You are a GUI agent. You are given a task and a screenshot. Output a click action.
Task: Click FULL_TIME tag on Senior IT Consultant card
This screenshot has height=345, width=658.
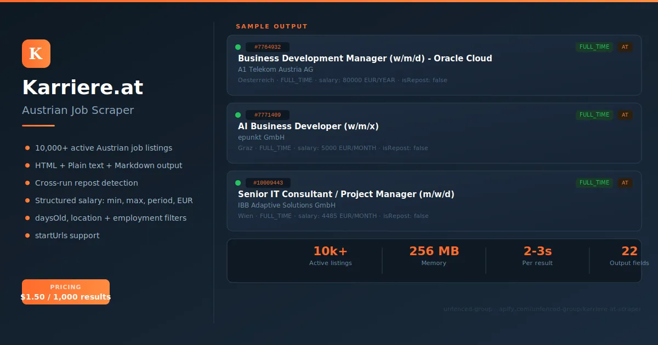coord(594,183)
